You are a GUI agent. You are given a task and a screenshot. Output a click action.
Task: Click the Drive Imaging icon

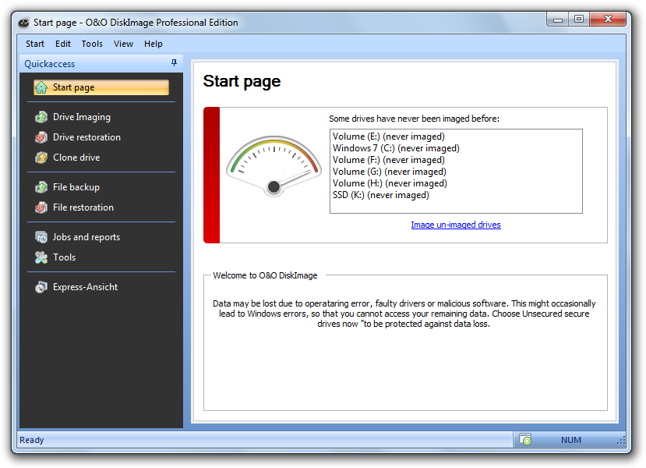click(41, 117)
